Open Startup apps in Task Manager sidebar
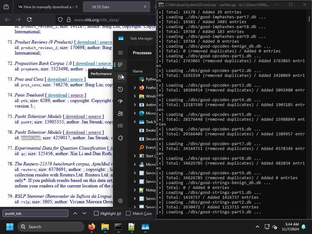The width and height of the screenshot is (312, 234). click(x=120, y=101)
